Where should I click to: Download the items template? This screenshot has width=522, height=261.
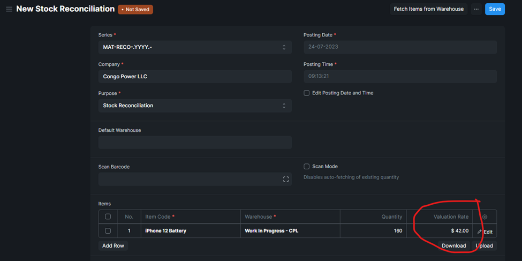click(454, 245)
